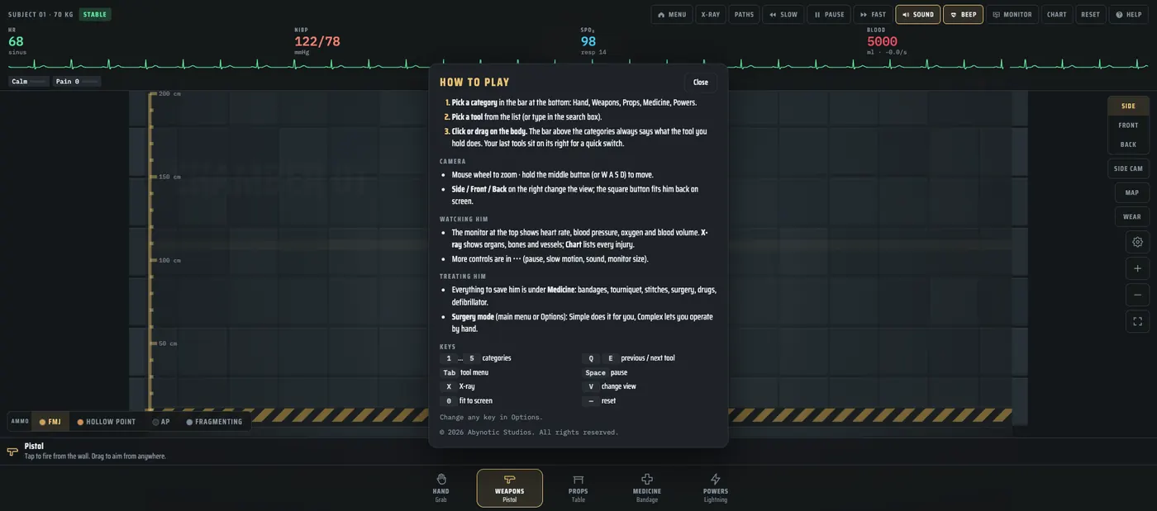Select the Medicine Bandage category
The image size is (1157, 511).
pos(647,488)
